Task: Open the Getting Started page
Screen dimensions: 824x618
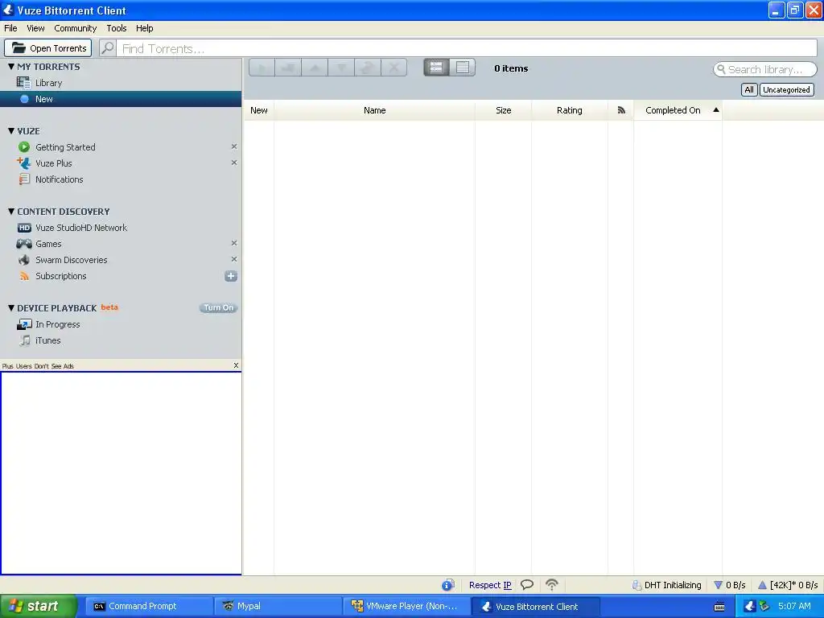Action: point(65,147)
